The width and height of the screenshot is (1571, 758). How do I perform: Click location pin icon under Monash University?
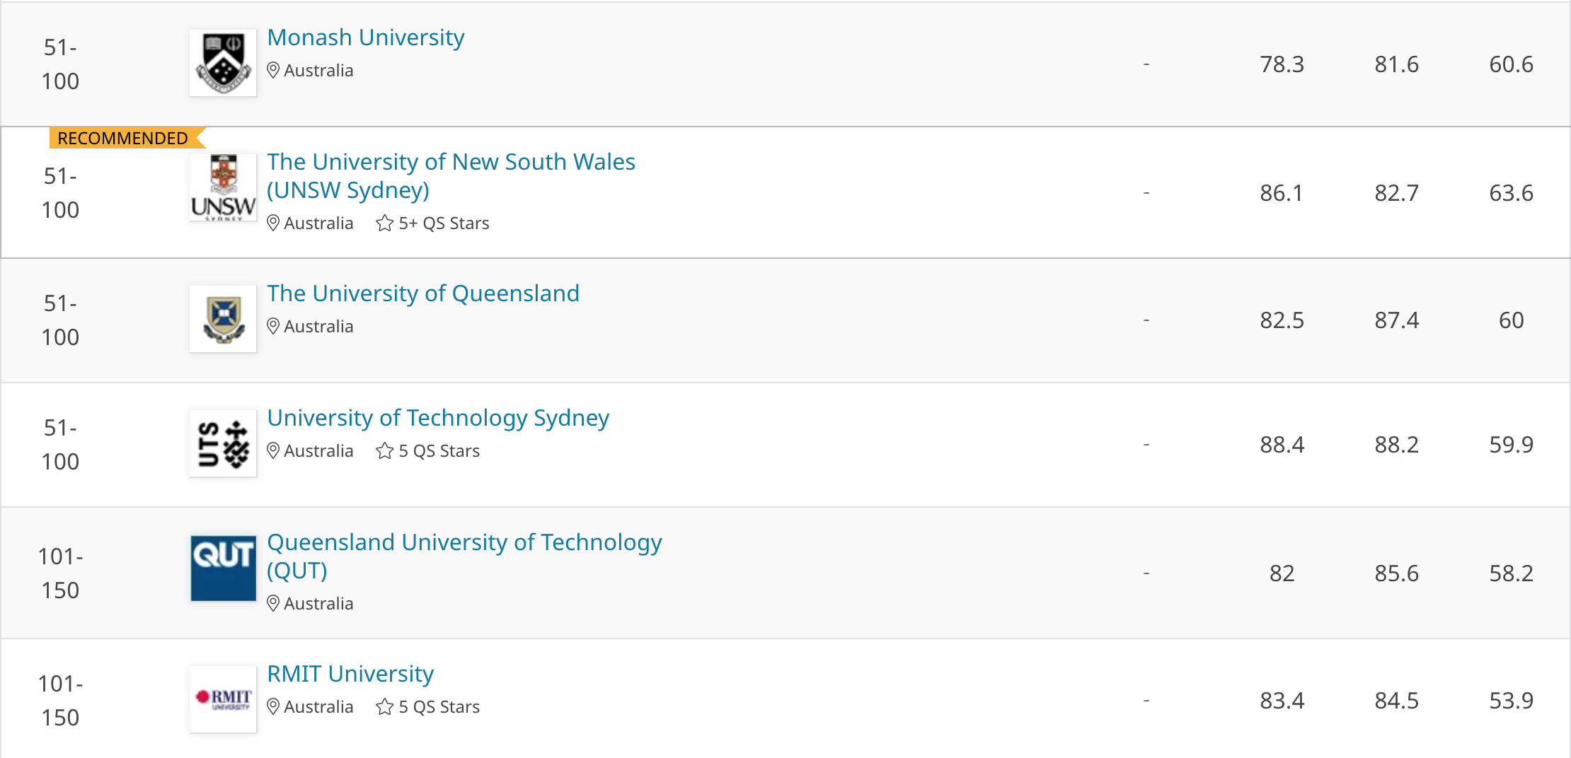tap(273, 71)
